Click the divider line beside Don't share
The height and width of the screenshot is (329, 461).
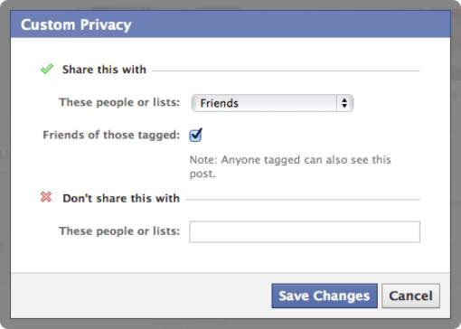coord(303,200)
